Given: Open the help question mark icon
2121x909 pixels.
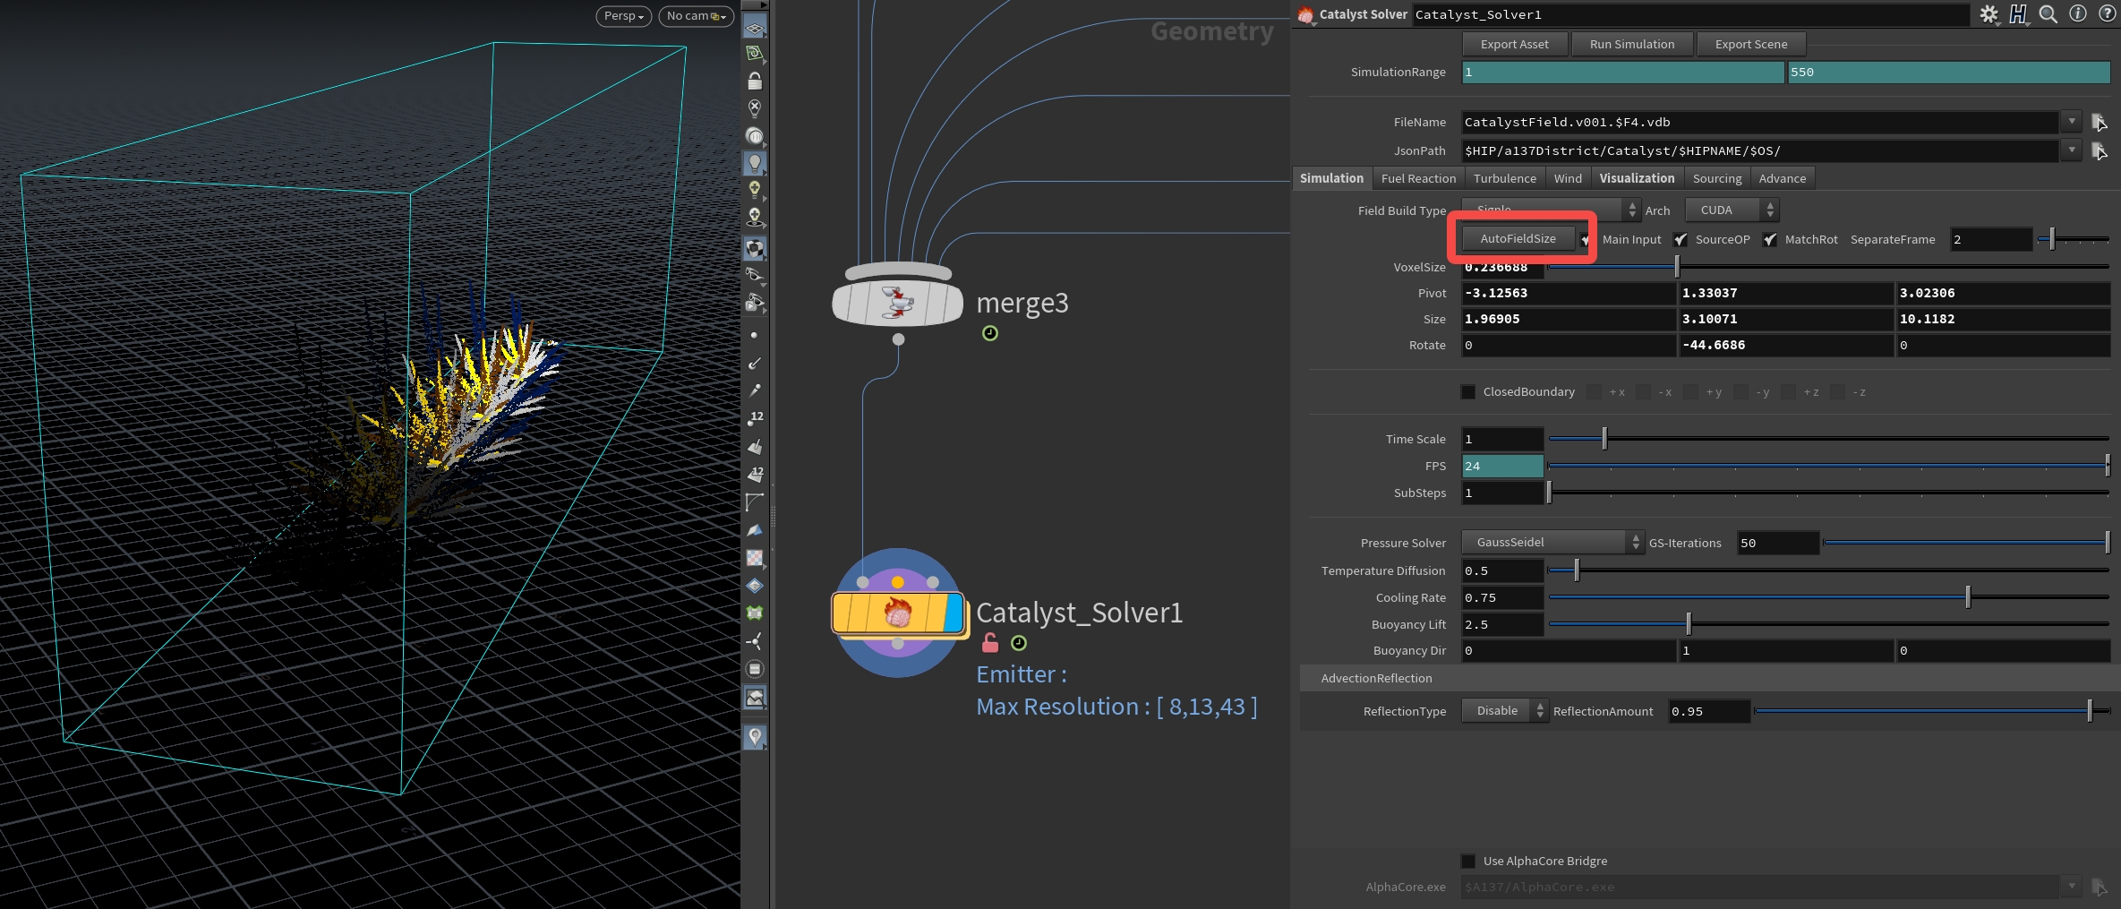Looking at the screenshot, I should [2108, 14].
